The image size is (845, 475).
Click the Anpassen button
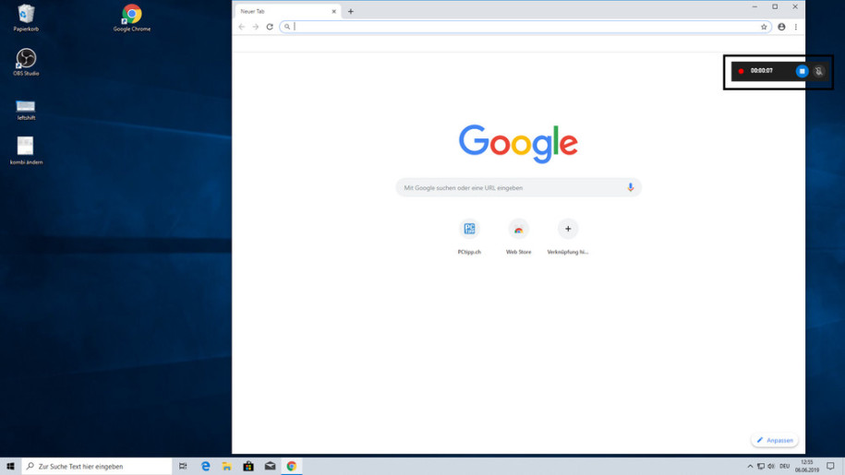pos(775,440)
